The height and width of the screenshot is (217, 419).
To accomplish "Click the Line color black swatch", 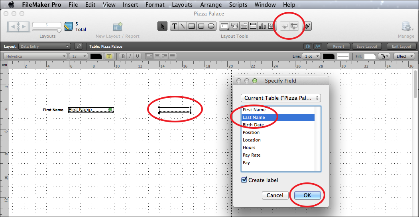I will pyautogui.click(x=329, y=56).
